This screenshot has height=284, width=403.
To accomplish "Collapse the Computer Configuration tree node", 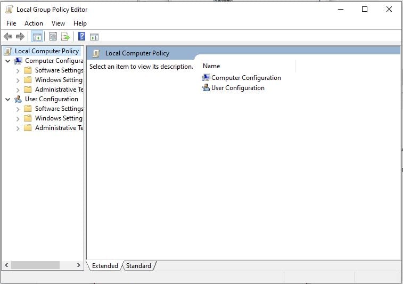I will (7, 61).
